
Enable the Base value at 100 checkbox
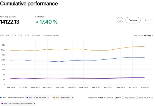[x=137, y=98]
